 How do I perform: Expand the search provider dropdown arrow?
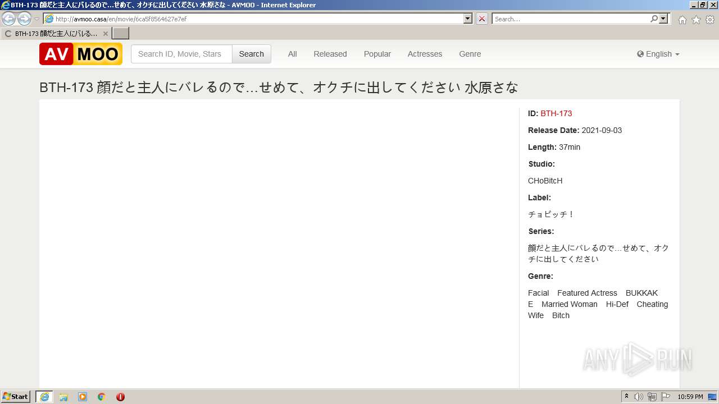(663, 19)
